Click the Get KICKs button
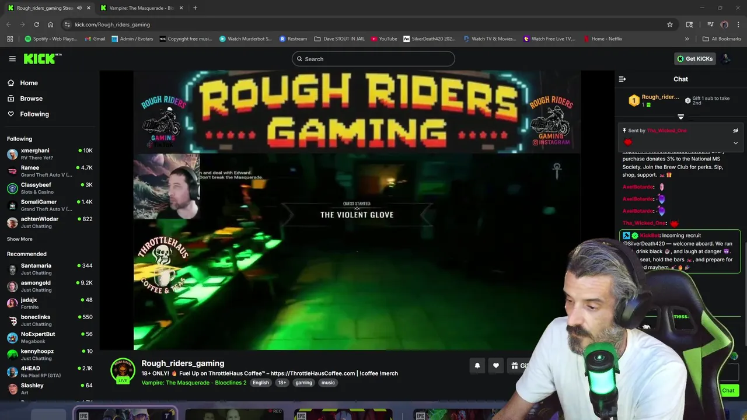Image resolution: width=747 pixels, height=420 pixels. [x=694, y=58]
